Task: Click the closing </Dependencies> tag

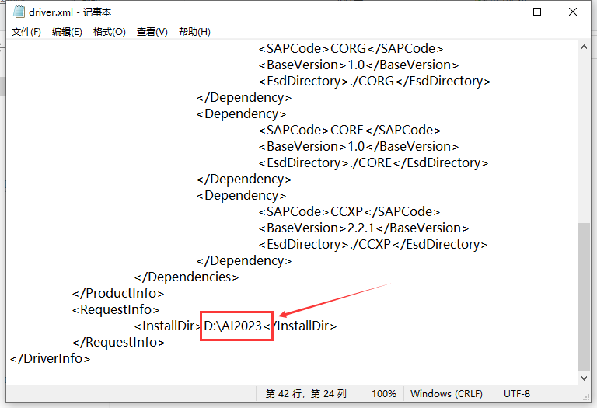Action: pos(187,277)
